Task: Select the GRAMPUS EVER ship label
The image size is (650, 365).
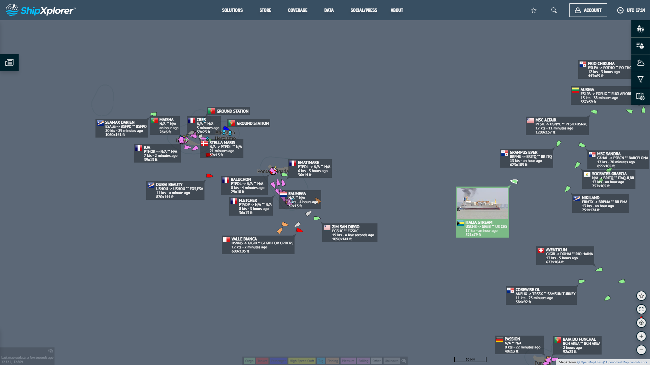Action: (526, 158)
